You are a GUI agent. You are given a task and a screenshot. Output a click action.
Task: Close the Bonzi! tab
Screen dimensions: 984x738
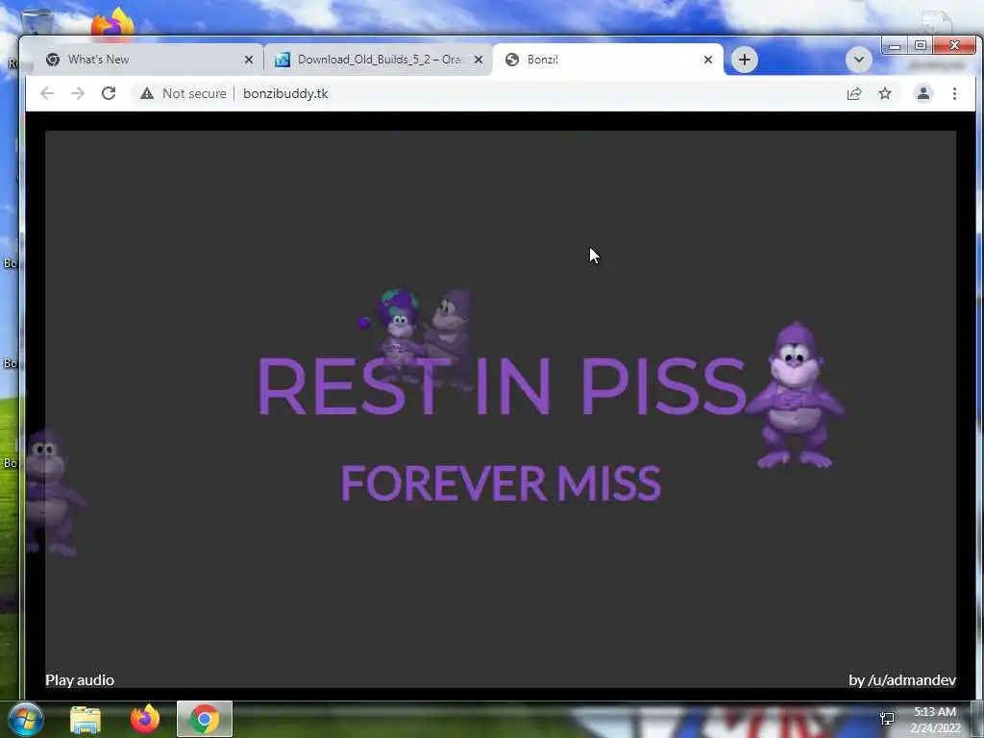[708, 60]
